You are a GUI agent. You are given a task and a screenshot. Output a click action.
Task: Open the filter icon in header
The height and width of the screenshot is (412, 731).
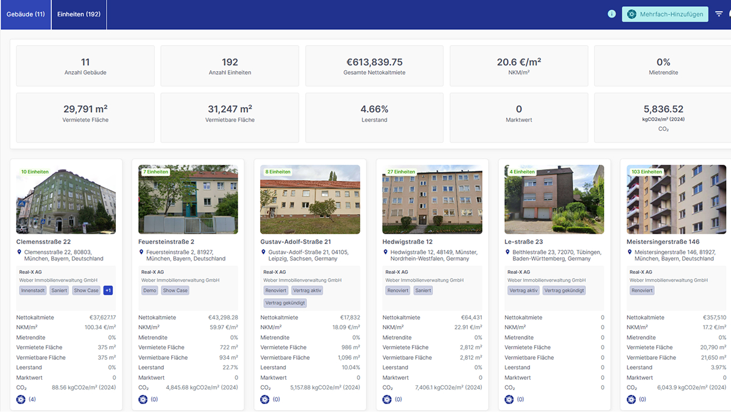[719, 14]
